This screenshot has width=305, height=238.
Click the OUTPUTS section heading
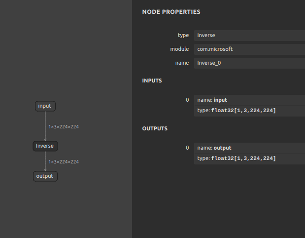tap(155, 129)
